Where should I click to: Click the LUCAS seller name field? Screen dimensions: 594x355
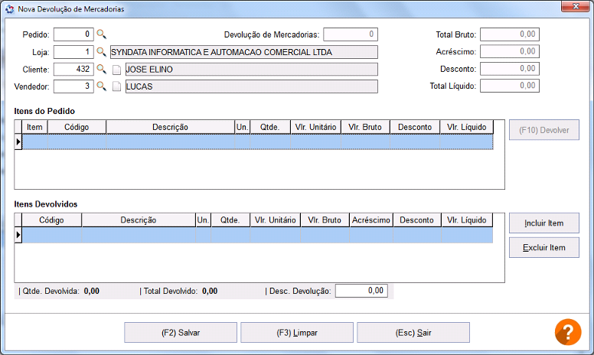click(252, 86)
